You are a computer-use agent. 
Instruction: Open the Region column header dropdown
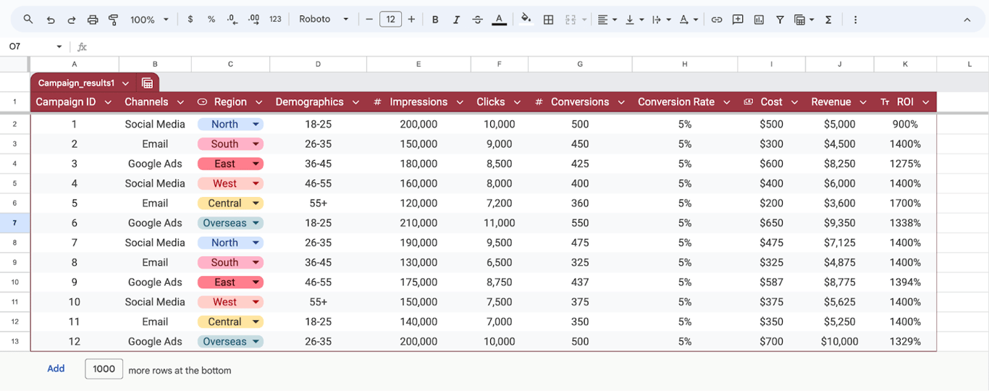[258, 103]
